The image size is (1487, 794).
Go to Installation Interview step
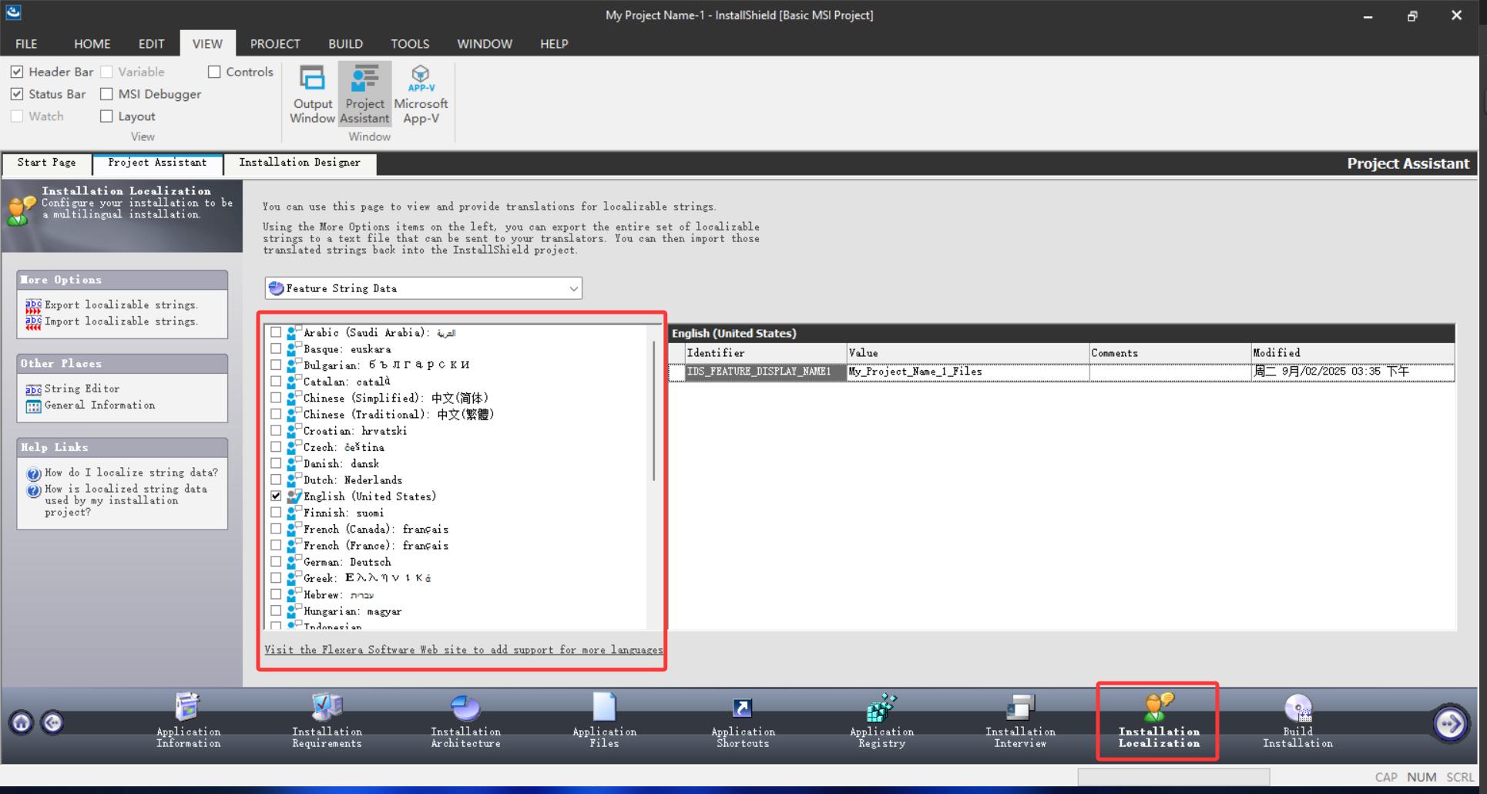[1020, 721]
